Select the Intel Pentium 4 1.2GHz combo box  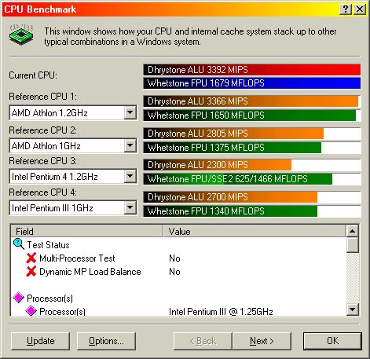click(73, 176)
